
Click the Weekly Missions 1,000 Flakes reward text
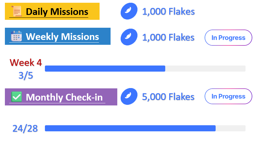pos(168,37)
